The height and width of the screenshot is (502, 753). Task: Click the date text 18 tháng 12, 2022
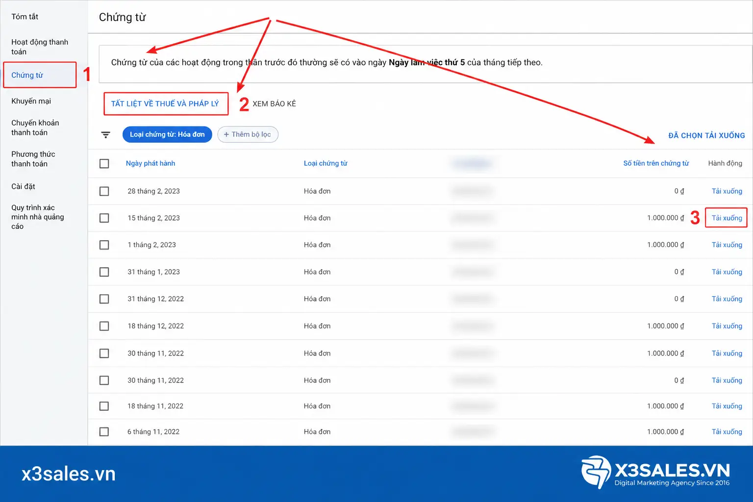(x=156, y=326)
